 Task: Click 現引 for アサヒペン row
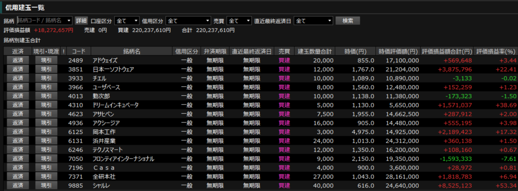pos(46,114)
